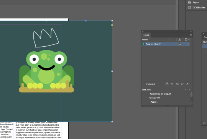Click the yellow live corners square on frame
The height and width of the screenshot is (139, 207).
tap(112, 25)
